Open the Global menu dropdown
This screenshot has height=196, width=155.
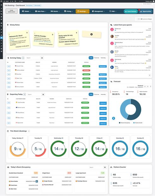click(x=26, y=11)
